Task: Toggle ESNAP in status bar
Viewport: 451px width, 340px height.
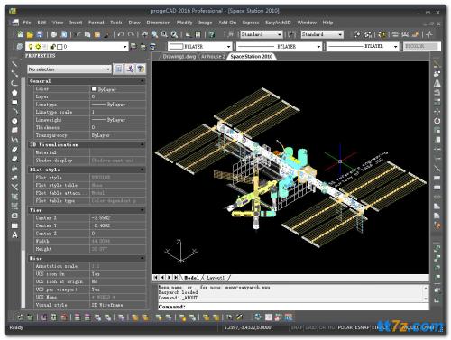Action: (x=362, y=327)
